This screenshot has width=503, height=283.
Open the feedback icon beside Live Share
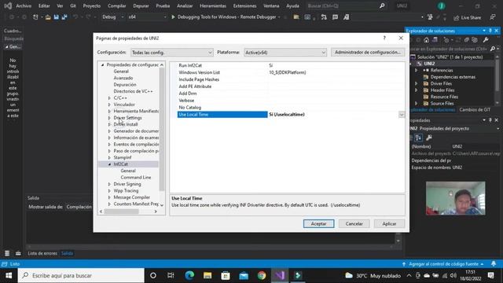[x=493, y=17]
